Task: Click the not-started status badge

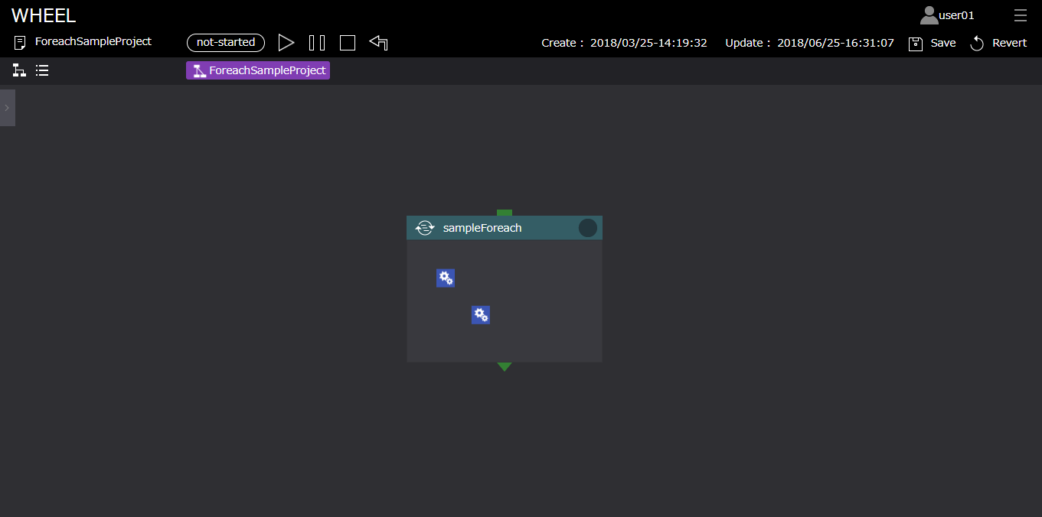Action: [226, 43]
